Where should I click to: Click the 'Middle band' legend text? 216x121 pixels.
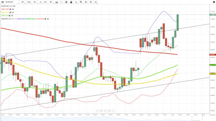tap(30, 19)
